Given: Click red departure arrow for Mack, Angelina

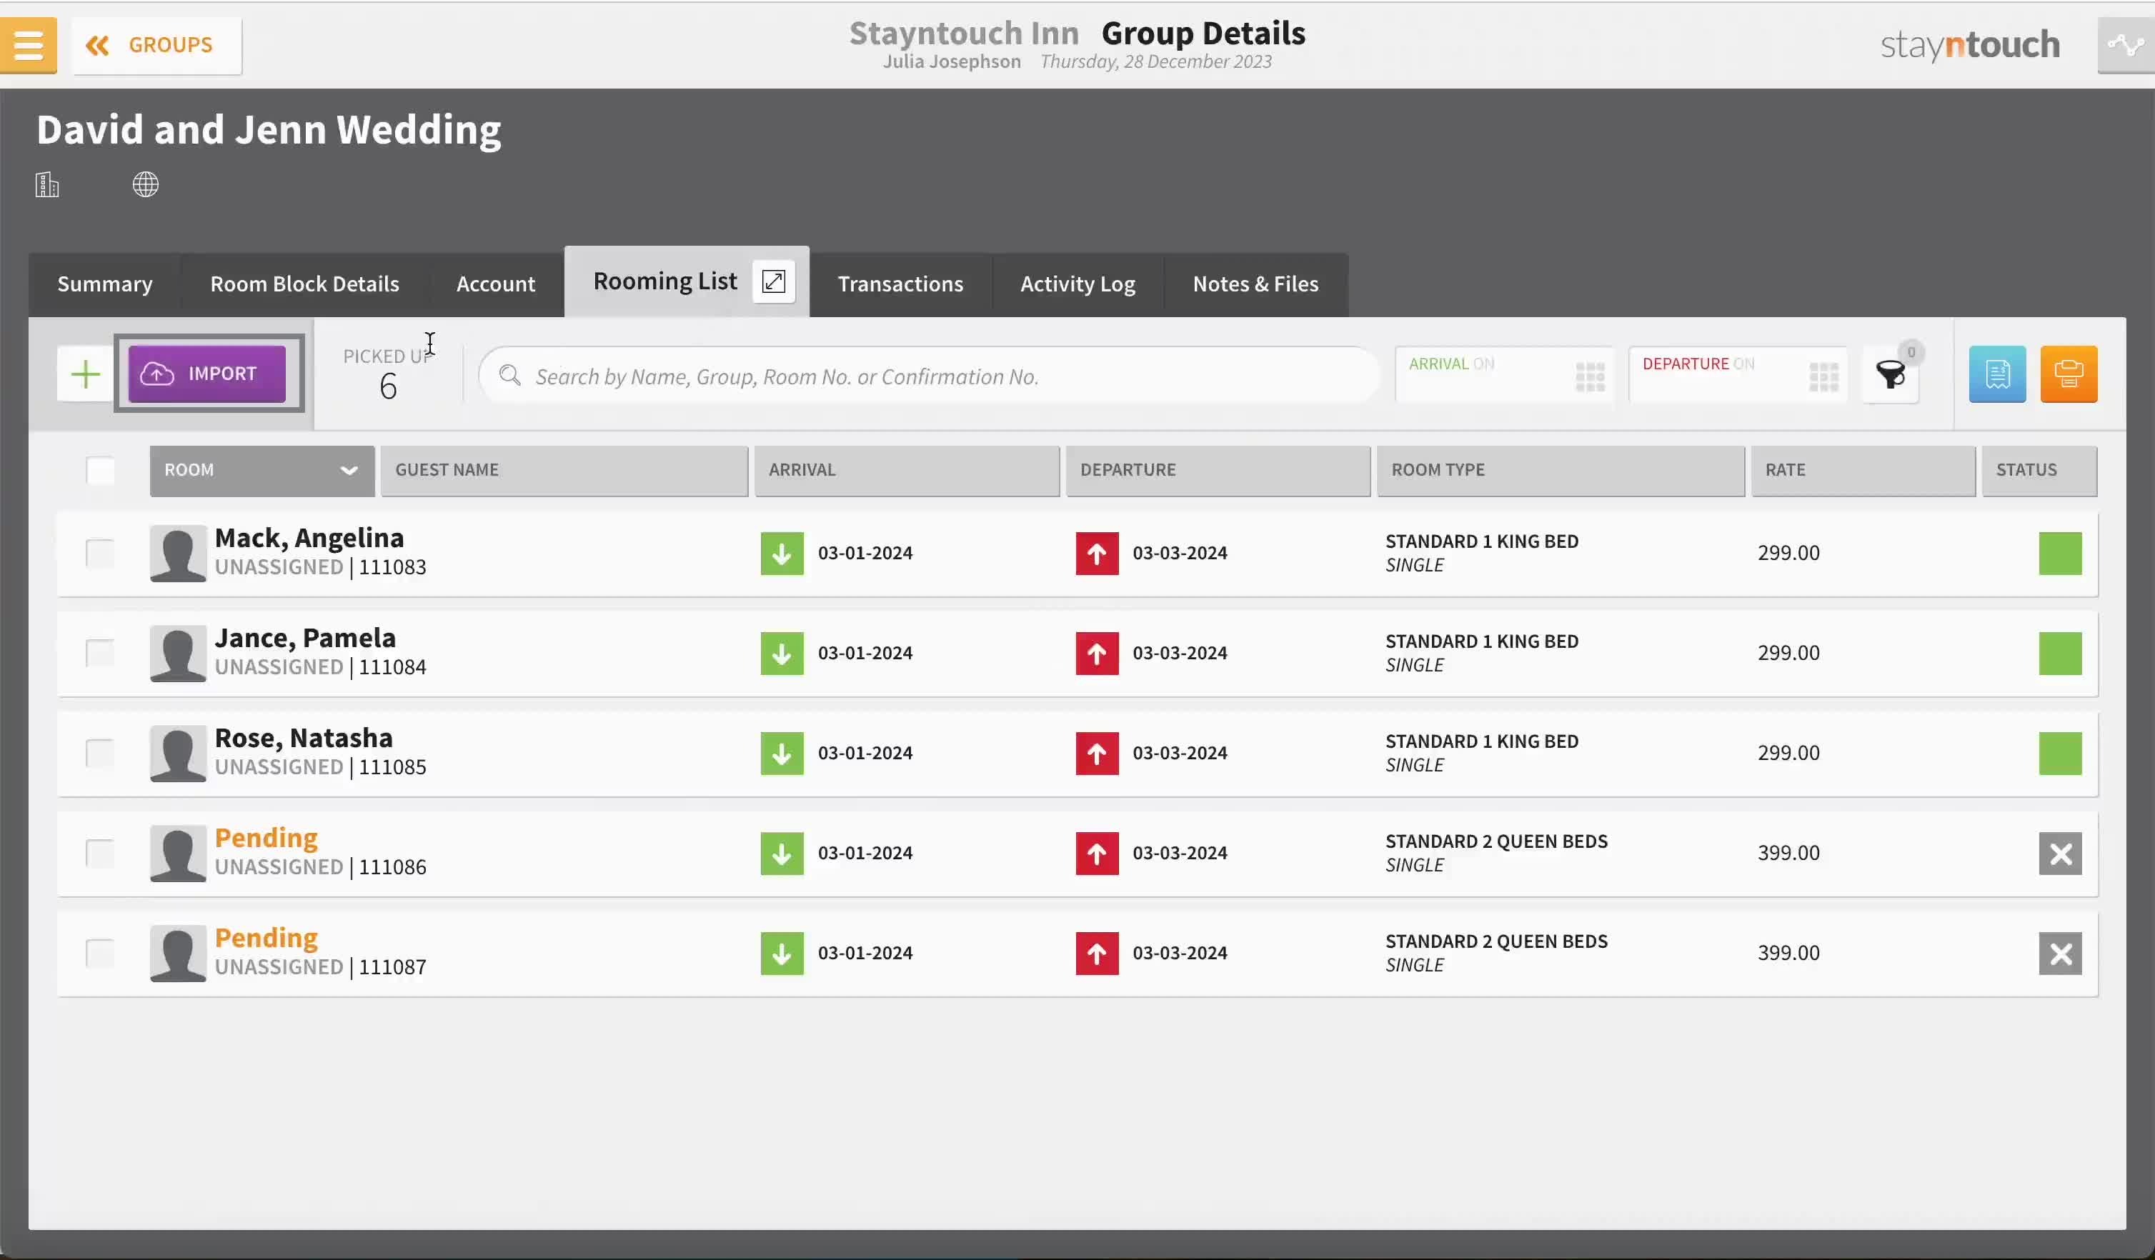Looking at the screenshot, I should pos(1098,553).
